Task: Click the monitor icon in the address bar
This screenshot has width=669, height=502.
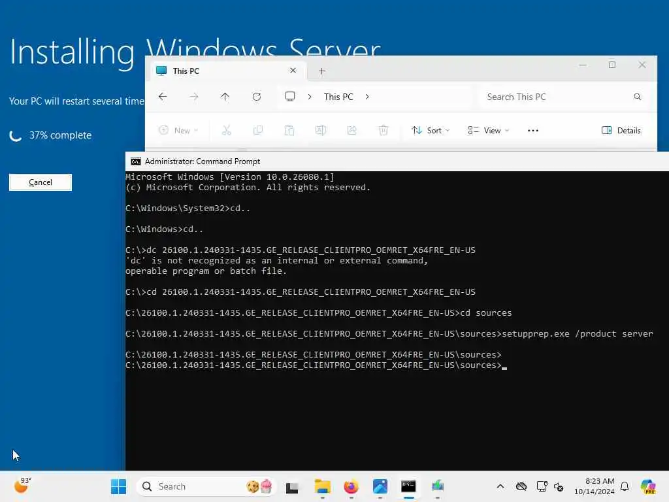Action: (x=290, y=97)
